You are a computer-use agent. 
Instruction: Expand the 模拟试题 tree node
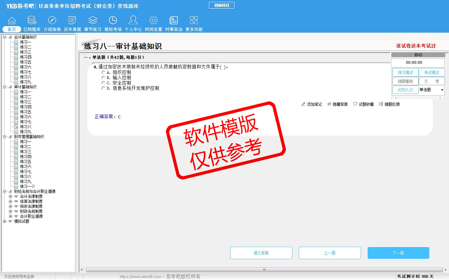pos(4,221)
